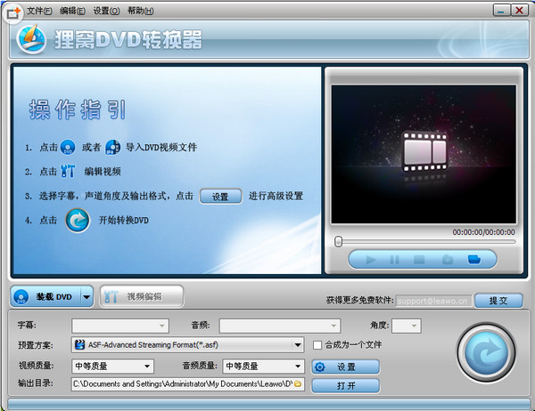This screenshot has width=535, height=411.
Task: Click the 装载 DVD load disc button
Action: pos(45,296)
